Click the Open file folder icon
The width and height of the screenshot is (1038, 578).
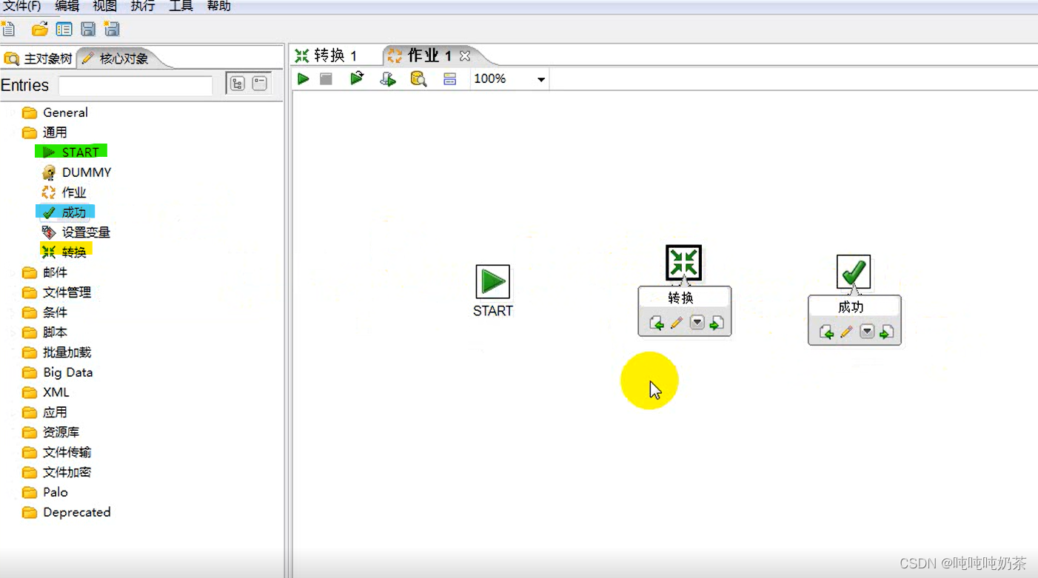40,29
